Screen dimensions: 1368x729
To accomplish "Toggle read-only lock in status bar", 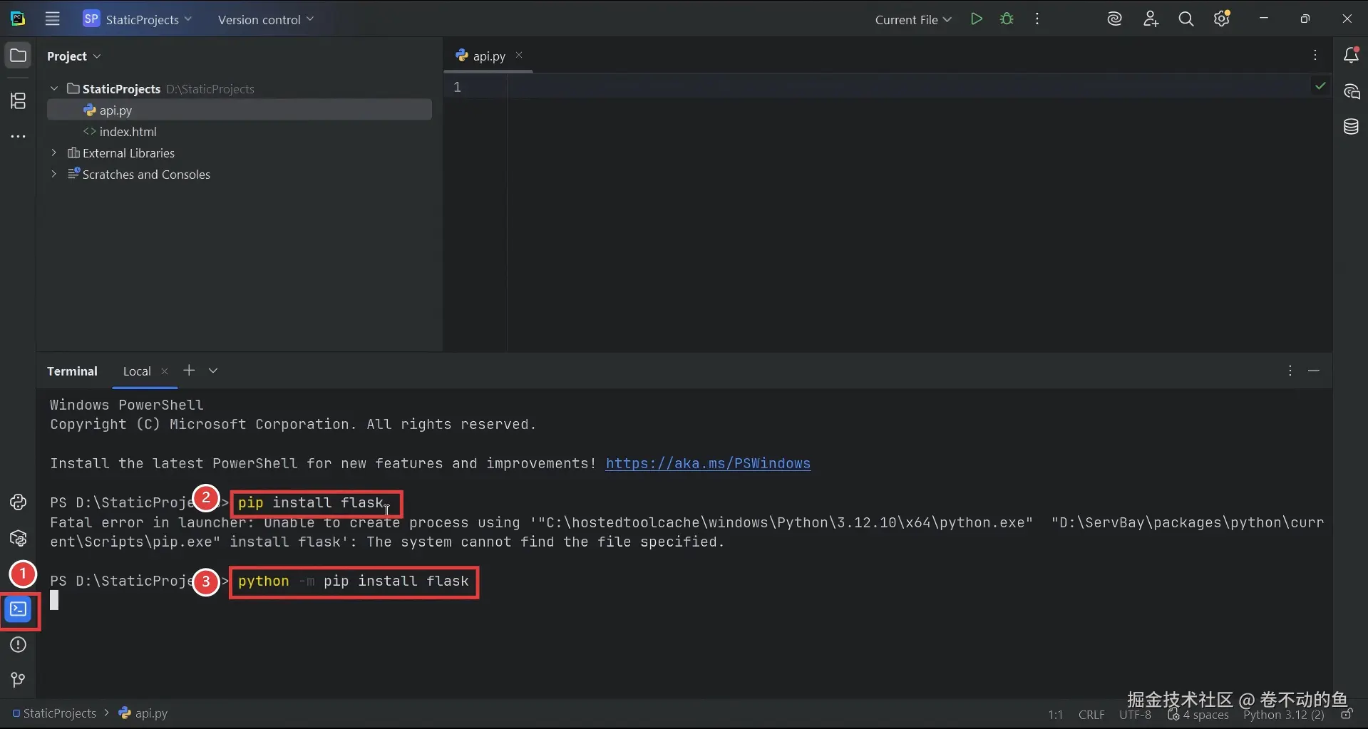I will point(1347,714).
